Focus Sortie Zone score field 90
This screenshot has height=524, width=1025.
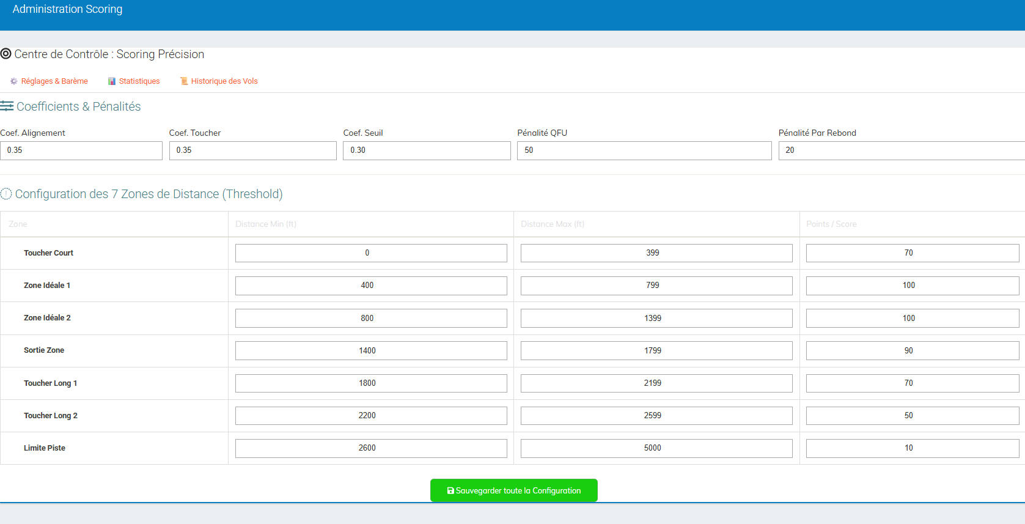coord(913,350)
